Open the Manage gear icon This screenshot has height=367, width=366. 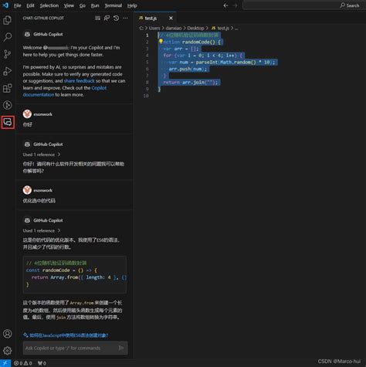(7, 351)
